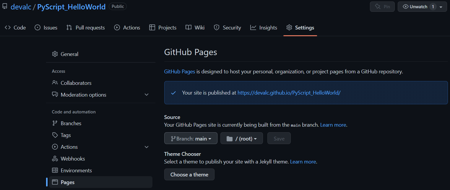Click the Settings gear icon in top nav

[289, 27]
